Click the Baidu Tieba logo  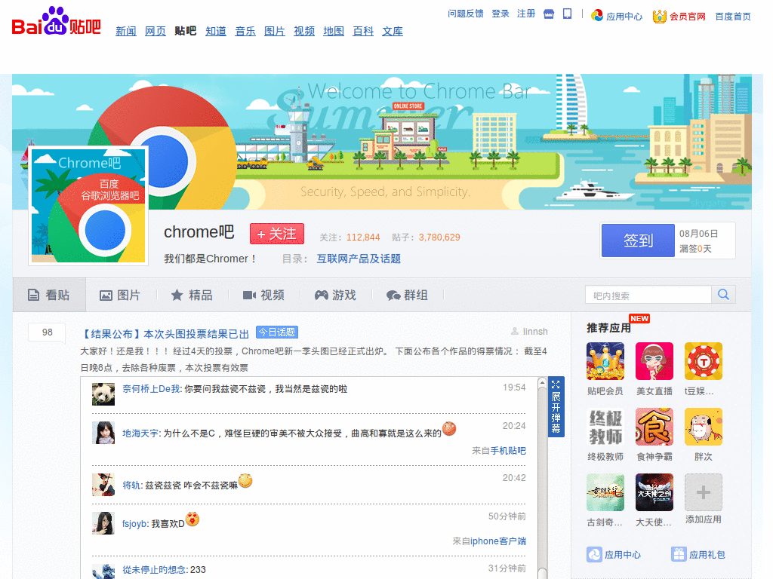click(x=56, y=22)
